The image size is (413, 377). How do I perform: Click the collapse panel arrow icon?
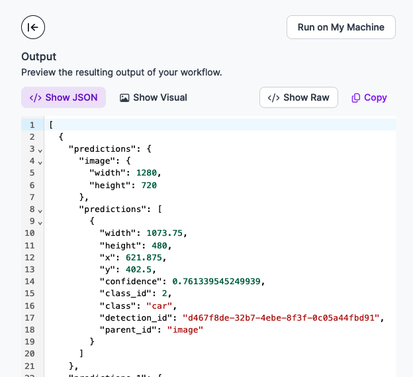(33, 27)
